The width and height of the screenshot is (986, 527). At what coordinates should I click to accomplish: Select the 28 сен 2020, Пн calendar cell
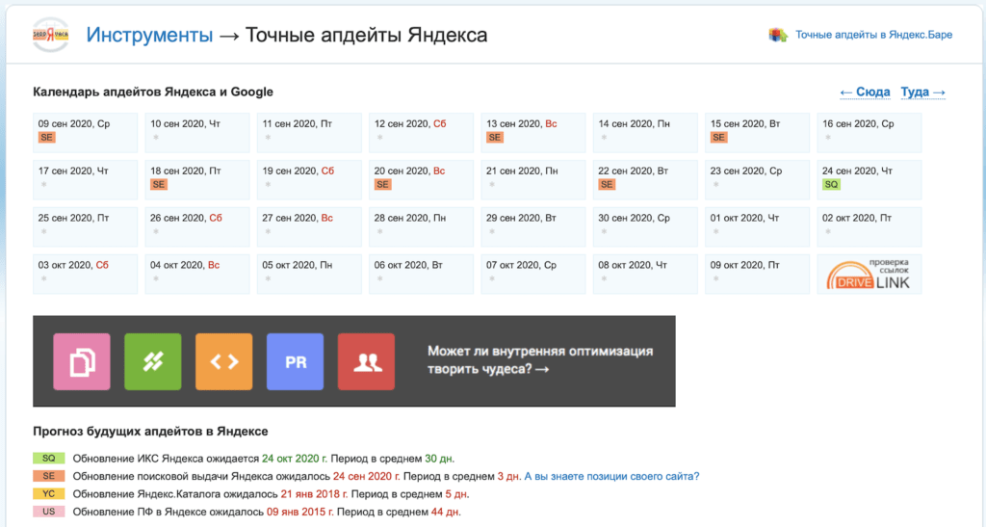(422, 227)
